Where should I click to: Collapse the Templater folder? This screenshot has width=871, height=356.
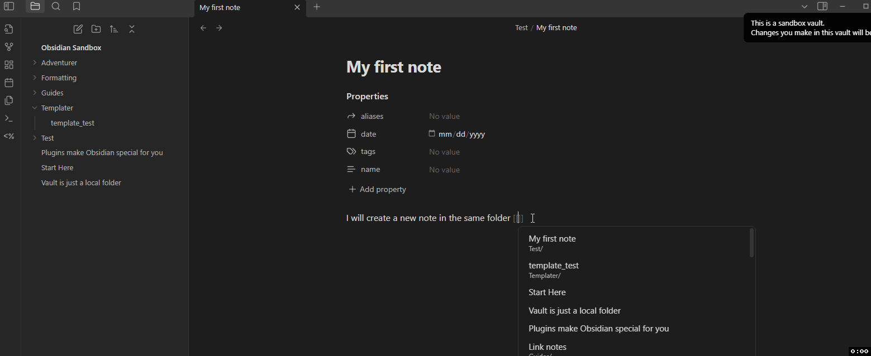point(35,108)
